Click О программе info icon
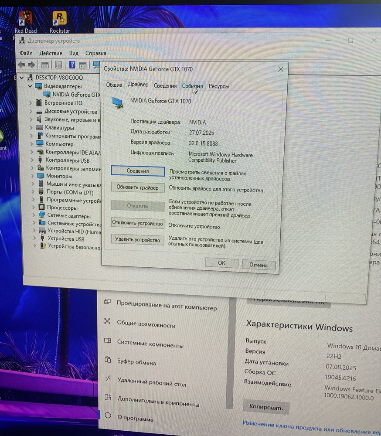Screen dimensions: 381x436 (x=108, y=415)
